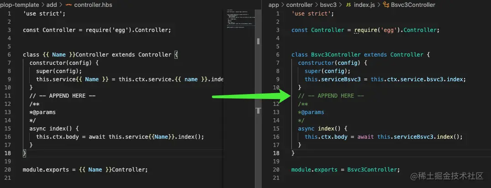Click "super(config);" in the left editor
Viewport: 491px width, 188px height.
pos(59,71)
